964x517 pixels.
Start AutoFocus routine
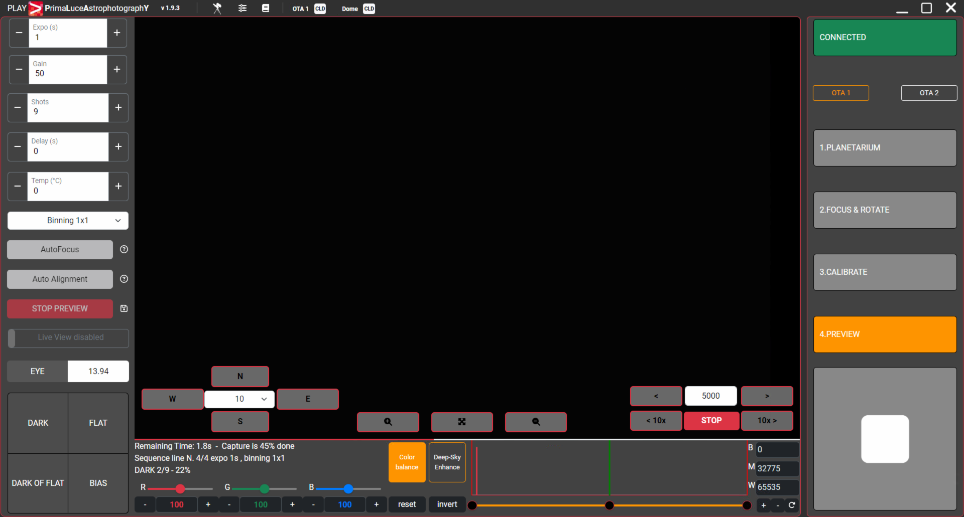(60, 249)
